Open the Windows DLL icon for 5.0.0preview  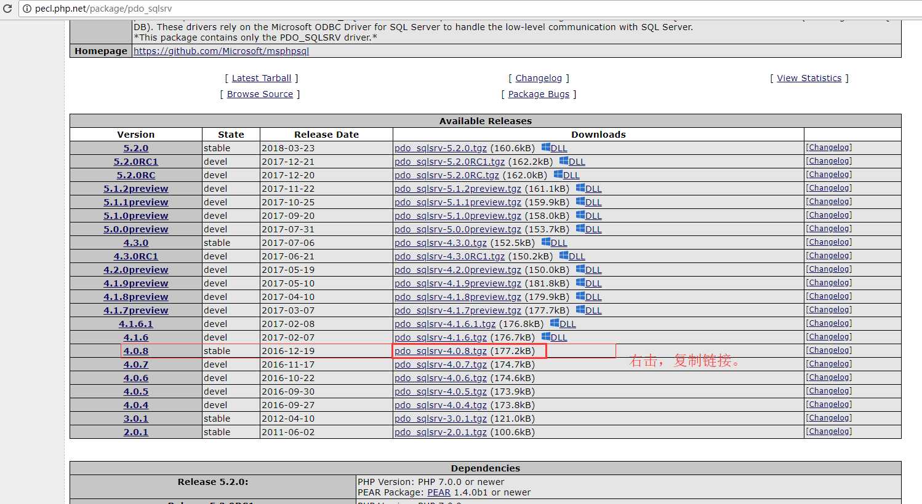[580, 229]
